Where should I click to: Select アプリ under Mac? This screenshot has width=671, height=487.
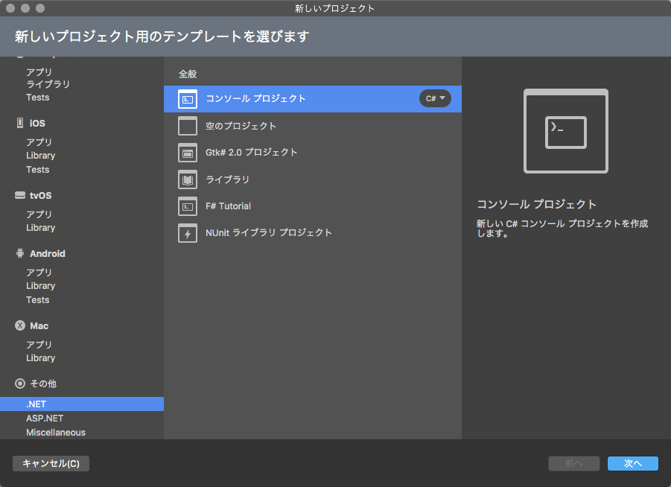39,345
